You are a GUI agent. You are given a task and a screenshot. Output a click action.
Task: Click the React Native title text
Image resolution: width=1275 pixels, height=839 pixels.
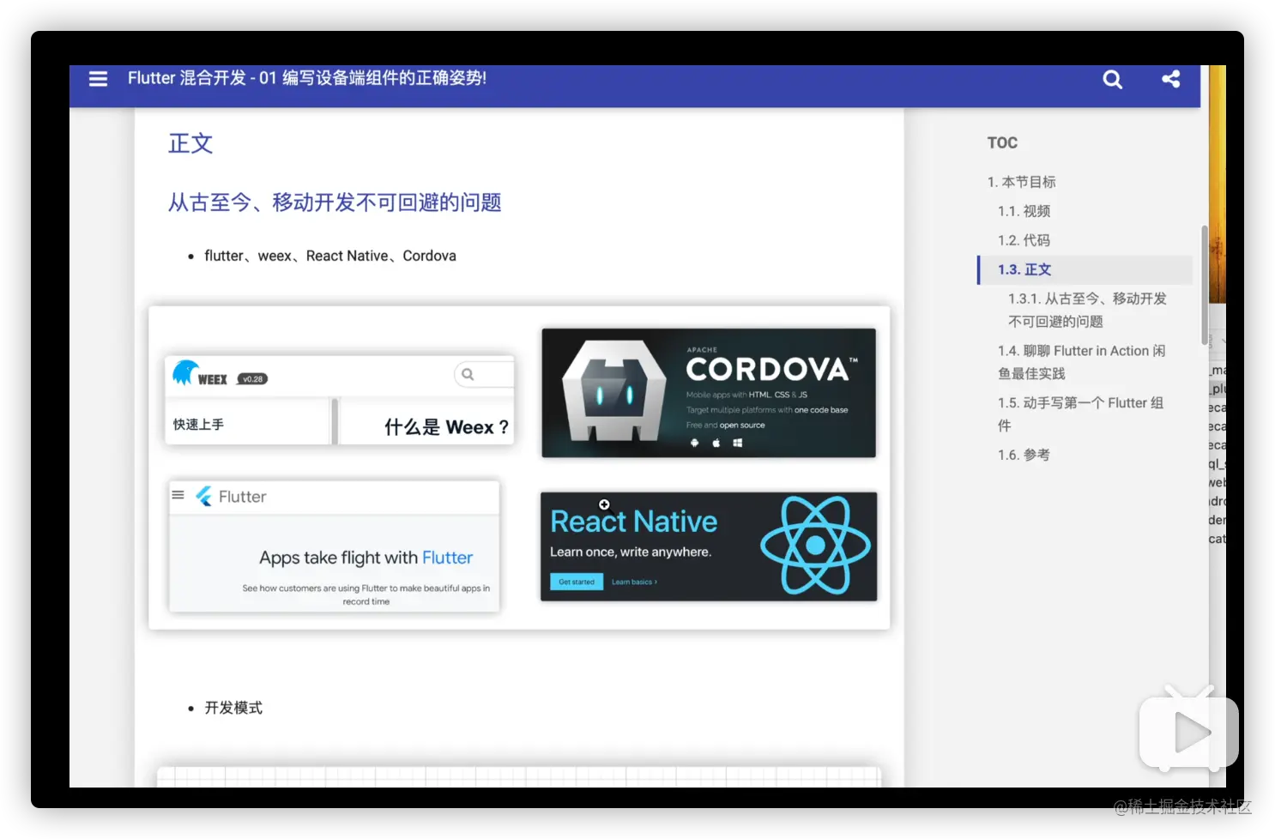(x=634, y=522)
